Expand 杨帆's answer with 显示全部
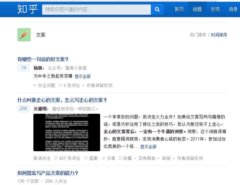Viewport: 240px width, 185px height. [x=82, y=76]
